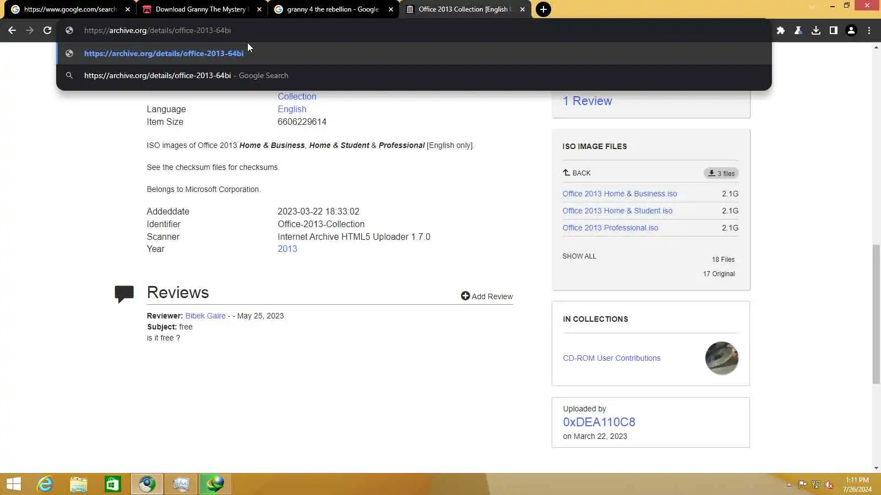Open the 2013 year link

point(287,249)
